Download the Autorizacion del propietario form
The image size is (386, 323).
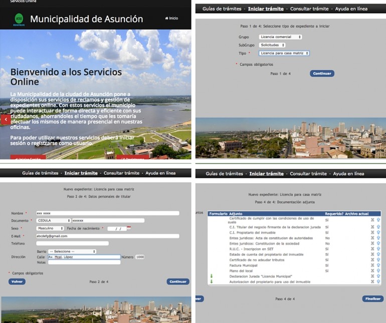click(212, 282)
